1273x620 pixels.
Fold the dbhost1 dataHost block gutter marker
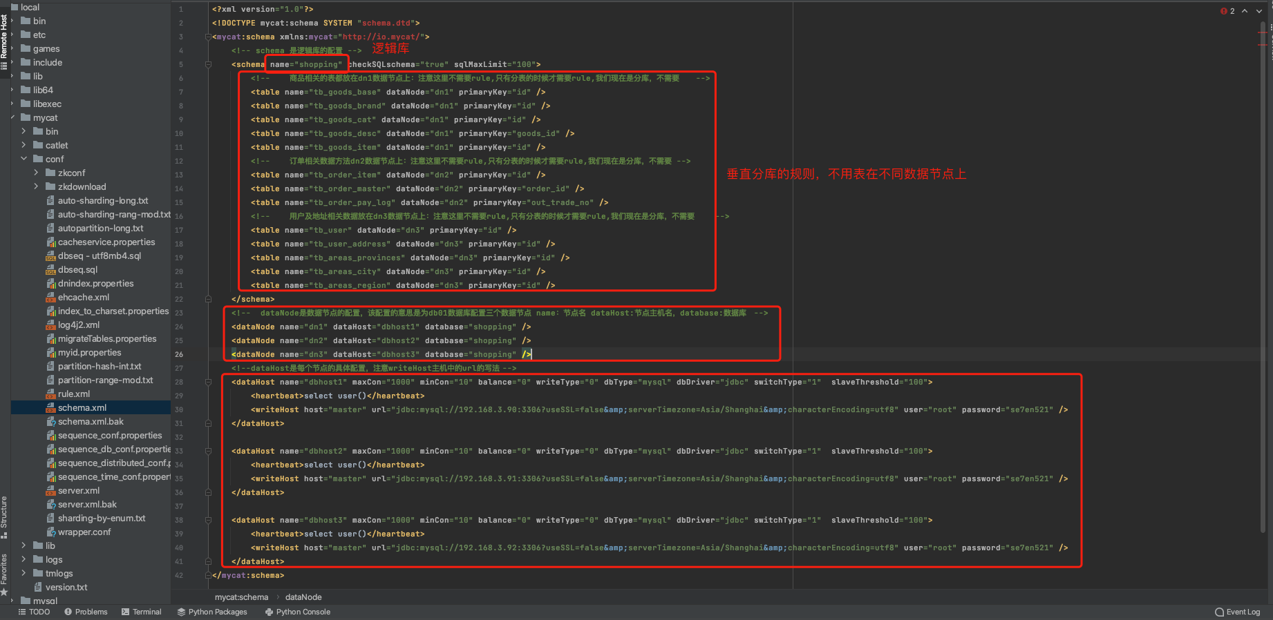(208, 382)
